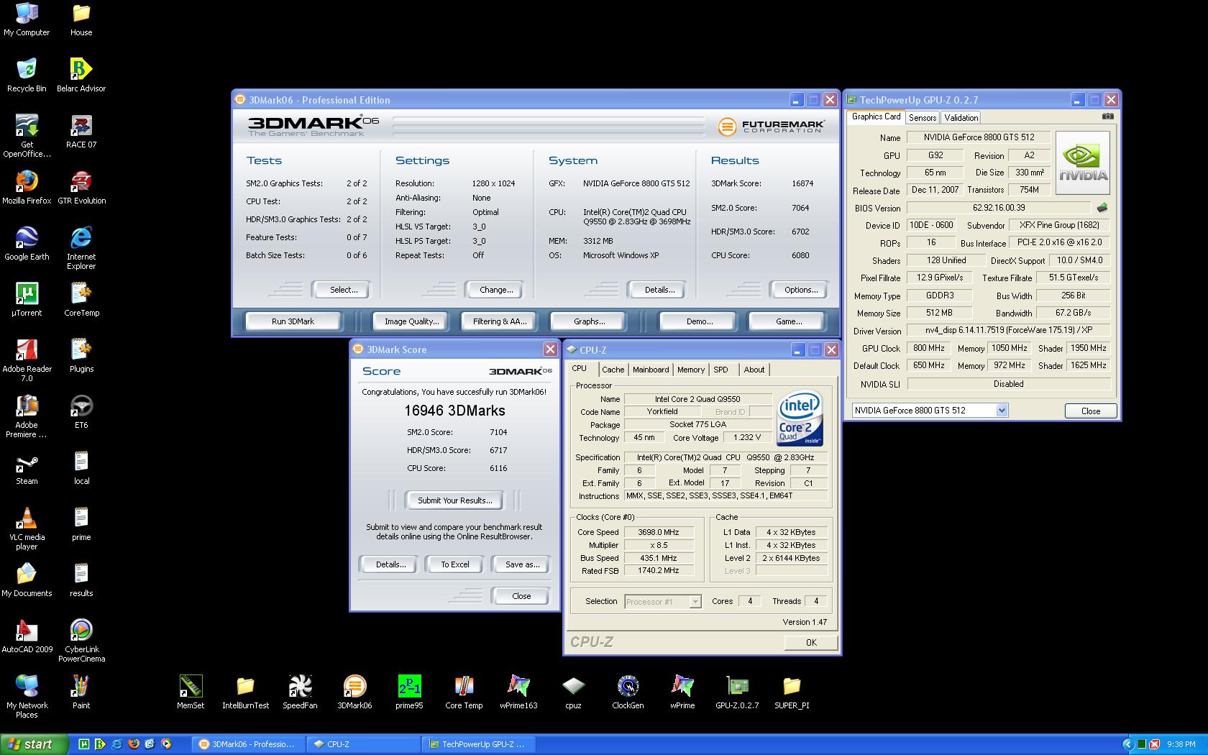Select the CoreTemp desktop icon
The image size is (1208, 755).
pyautogui.click(x=81, y=299)
